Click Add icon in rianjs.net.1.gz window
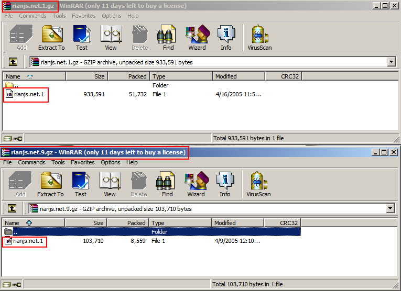Screen dimensions: 401x291 (21, 38)
